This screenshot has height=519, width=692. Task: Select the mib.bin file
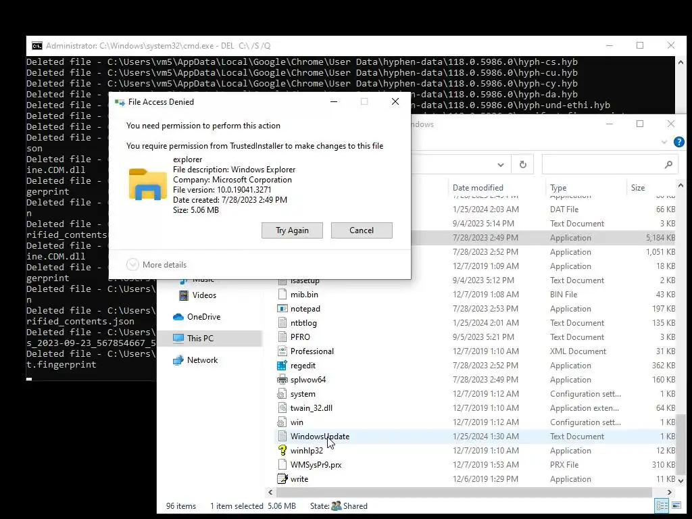point(304,295)
